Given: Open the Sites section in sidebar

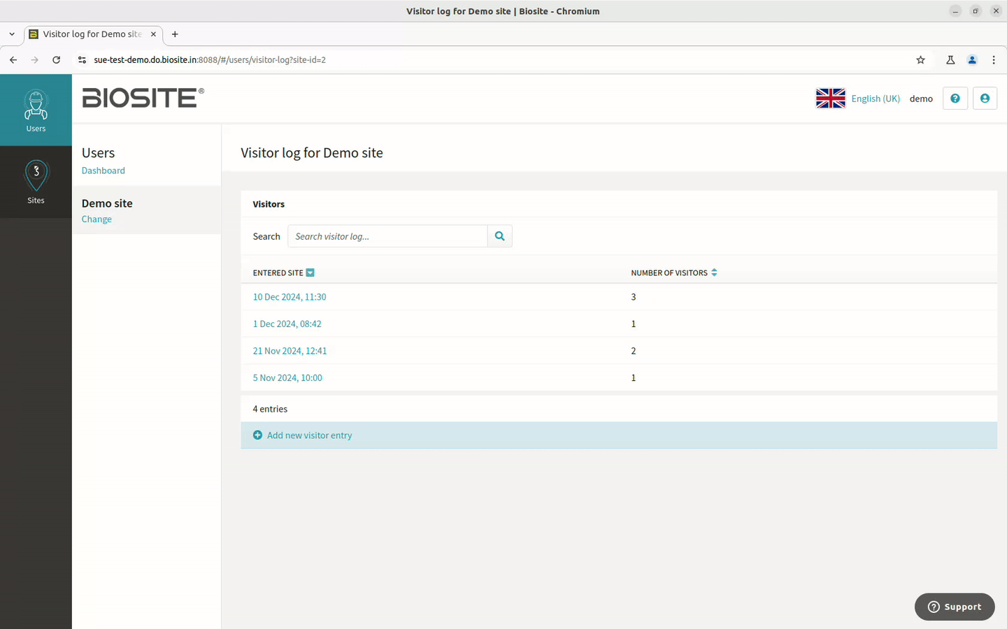Looking at the screenshot, I should 36,182.
